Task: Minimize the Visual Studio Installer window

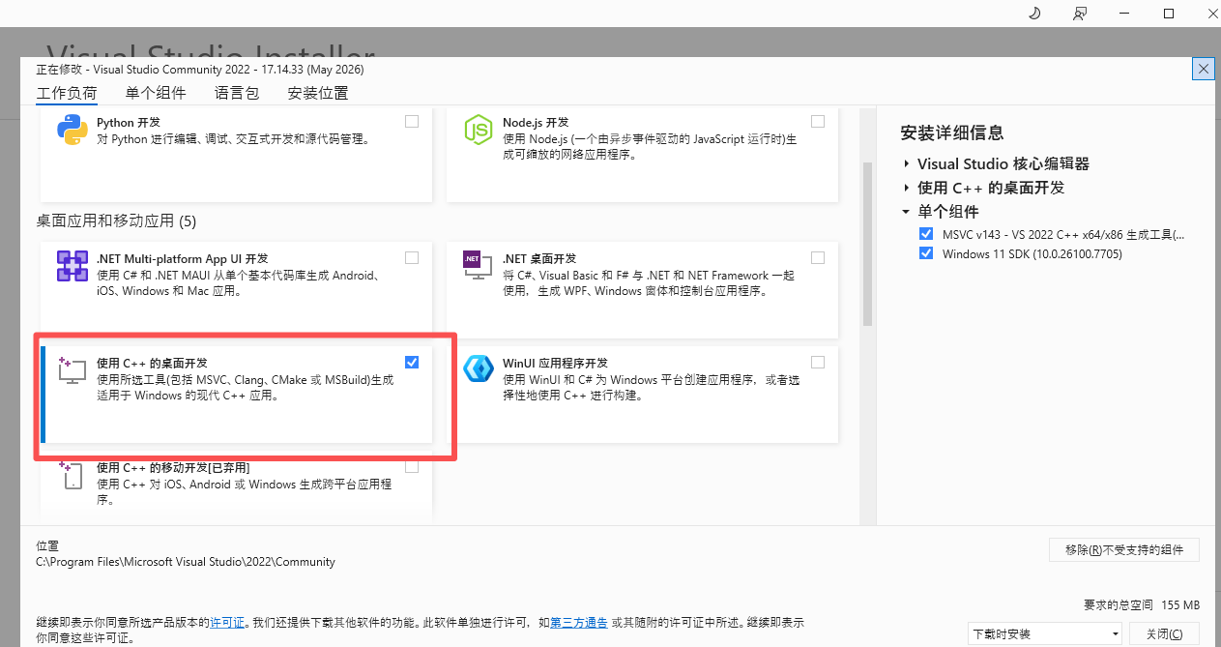Action: 1124,14
